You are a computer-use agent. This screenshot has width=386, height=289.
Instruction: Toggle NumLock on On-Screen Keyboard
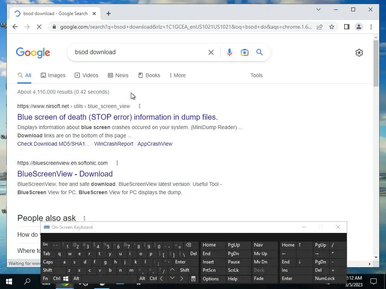[x=329, y=278]
